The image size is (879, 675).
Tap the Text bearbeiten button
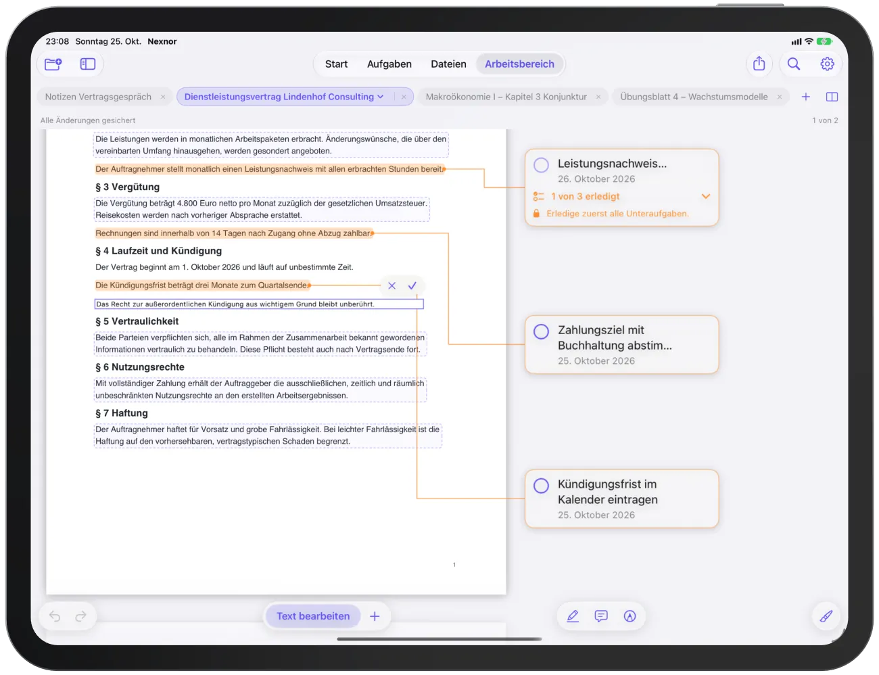[313, 616]
